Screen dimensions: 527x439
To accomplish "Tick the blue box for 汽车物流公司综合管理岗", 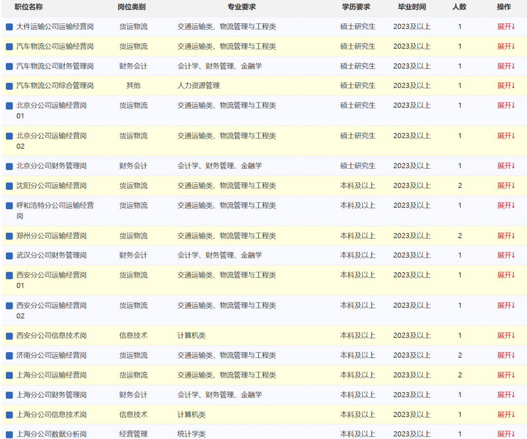I will [9, 86].
